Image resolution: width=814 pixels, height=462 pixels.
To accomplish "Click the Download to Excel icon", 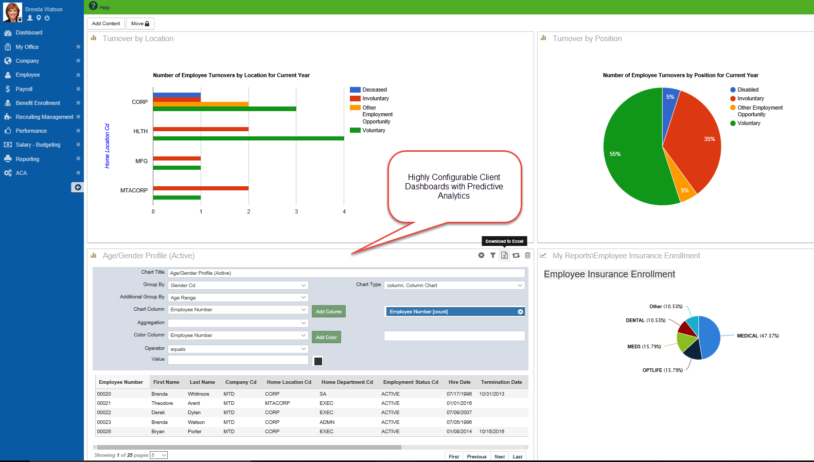I will 504,255.
